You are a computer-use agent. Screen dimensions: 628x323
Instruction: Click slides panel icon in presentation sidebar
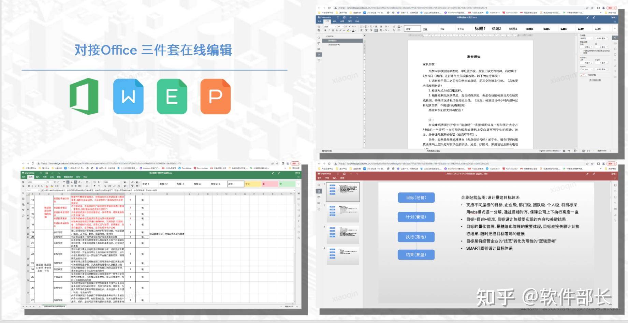(x=319, y=191)
